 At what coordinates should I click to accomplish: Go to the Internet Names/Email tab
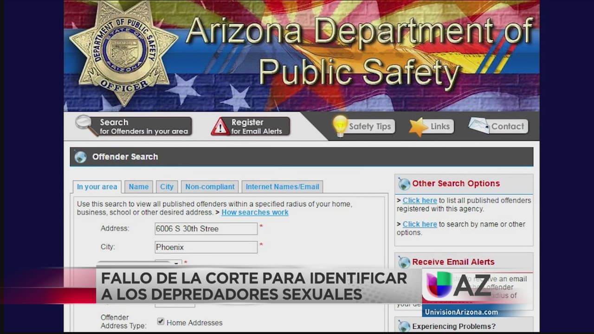(282, 186)
